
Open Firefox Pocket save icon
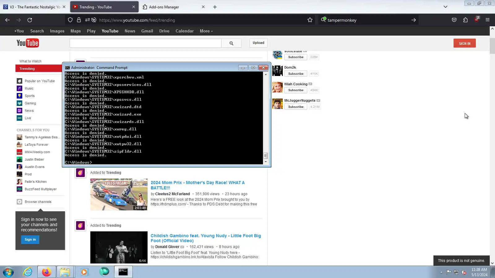coord(454,20)
